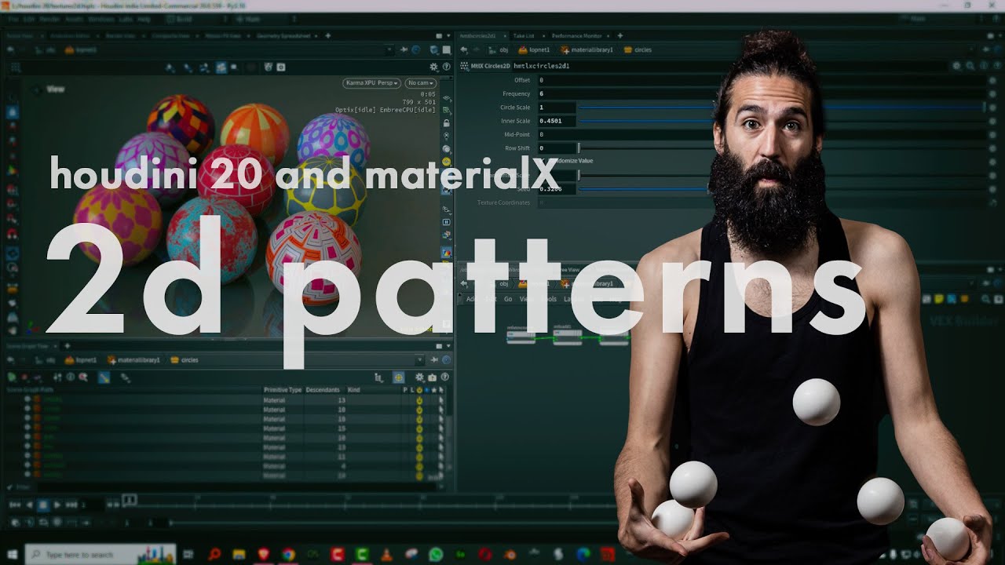Screen dimensions: 1005x565
Task: Jump to the first frame
Action: (15, 505)
